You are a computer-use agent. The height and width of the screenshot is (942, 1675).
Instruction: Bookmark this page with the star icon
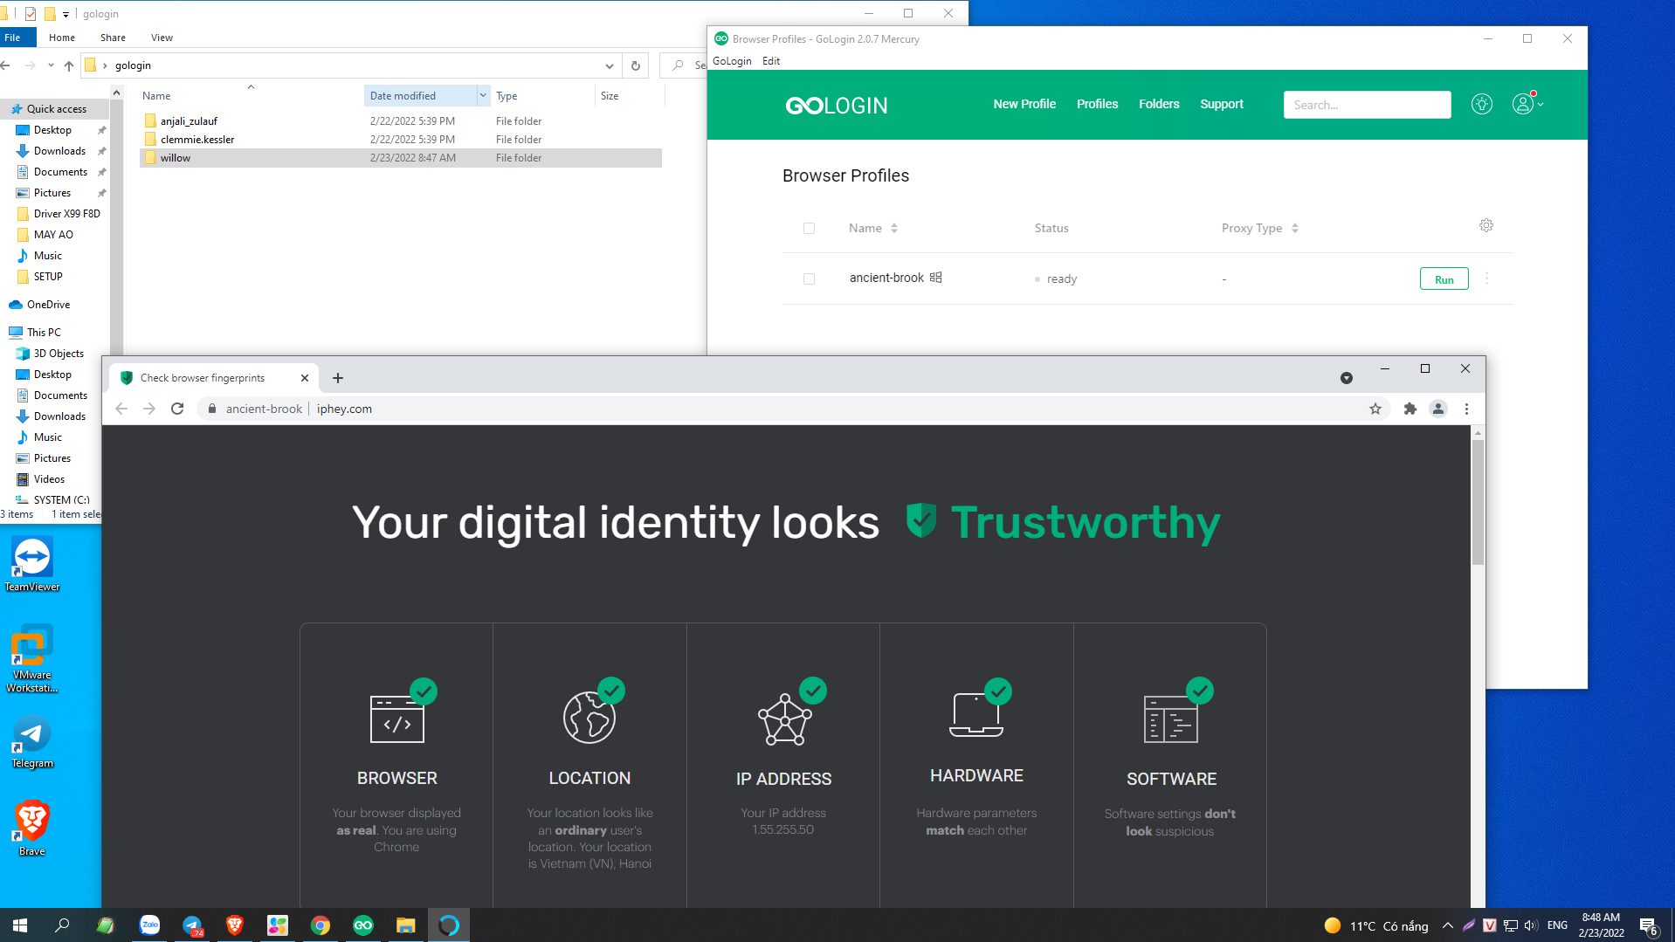1375,409
